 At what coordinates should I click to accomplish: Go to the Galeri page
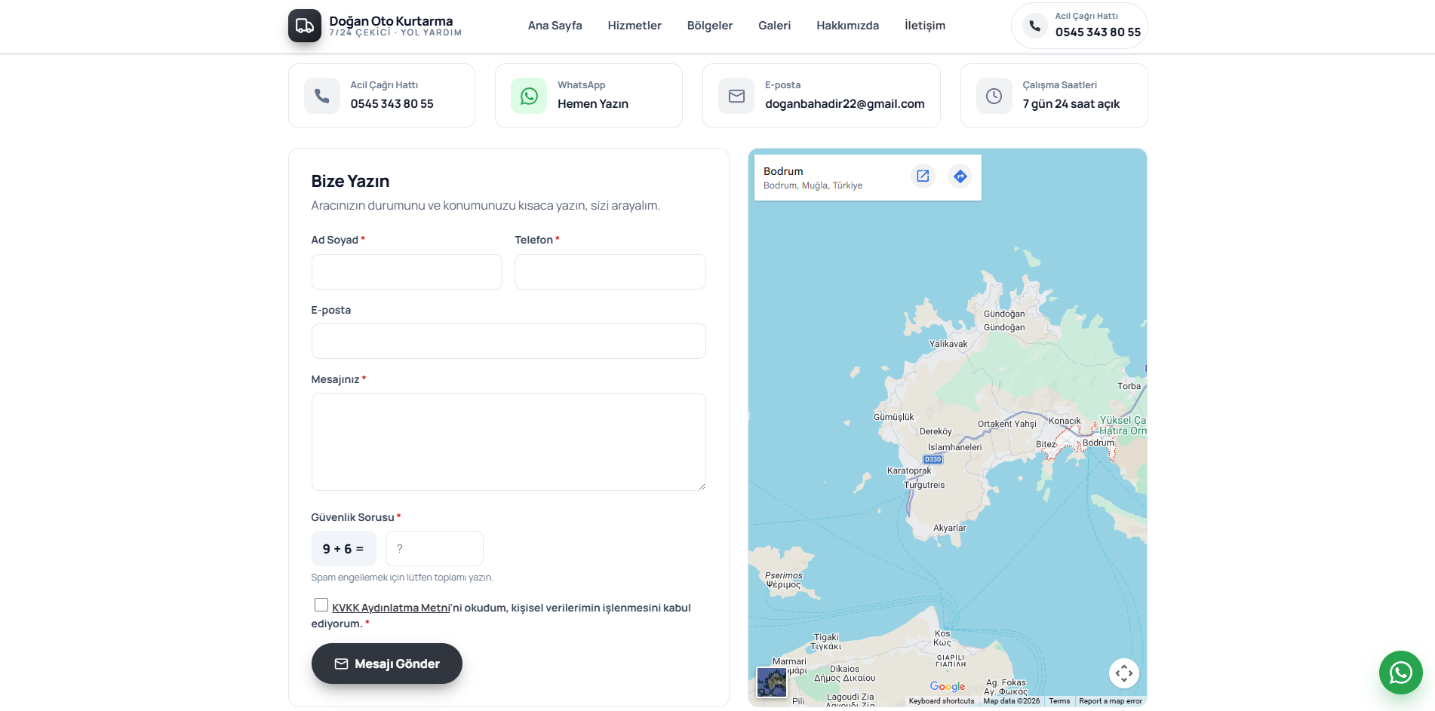click(x=775, y=26)
